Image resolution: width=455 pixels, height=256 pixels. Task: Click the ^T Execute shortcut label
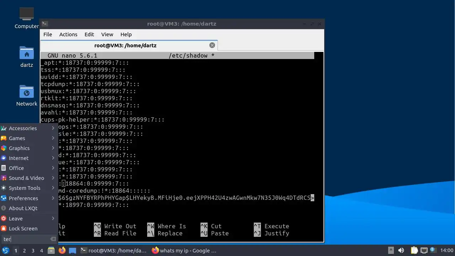(272, 226)
